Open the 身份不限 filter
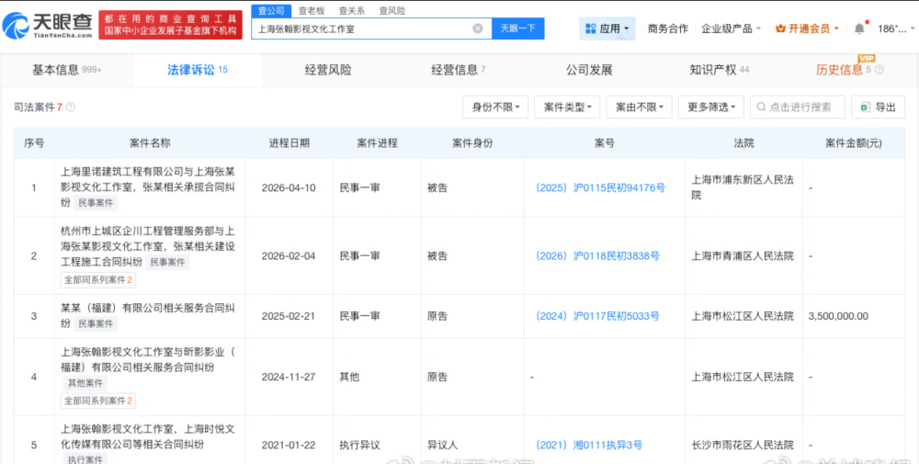919x464 pixels. [495, 108]
